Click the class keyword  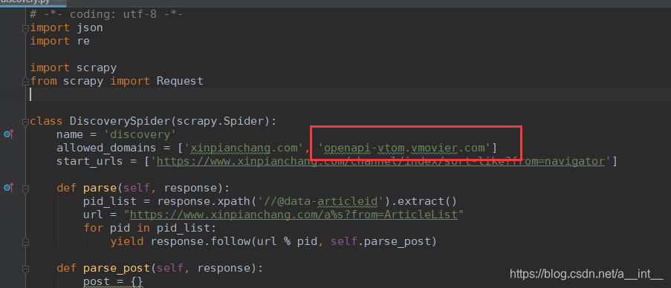pos(47,121)
